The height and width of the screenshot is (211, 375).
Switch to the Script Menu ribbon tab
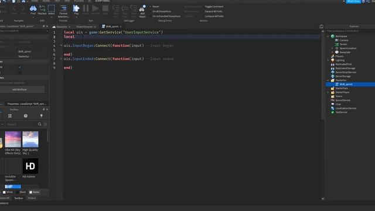click(103, 1)
